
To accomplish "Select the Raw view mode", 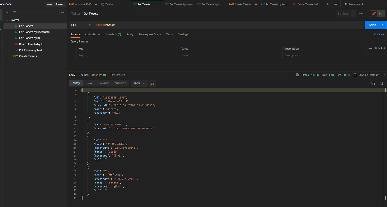I will coord(89,83).
